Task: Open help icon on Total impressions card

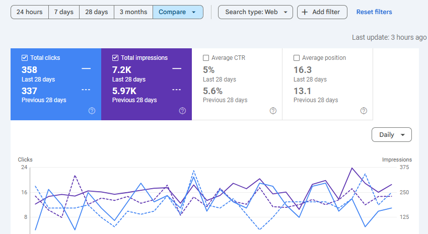Action: pyautogui.click(x=182, y=111)
